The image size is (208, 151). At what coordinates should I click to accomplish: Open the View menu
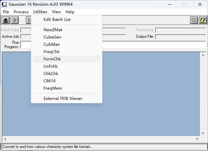tap(56, 12)
